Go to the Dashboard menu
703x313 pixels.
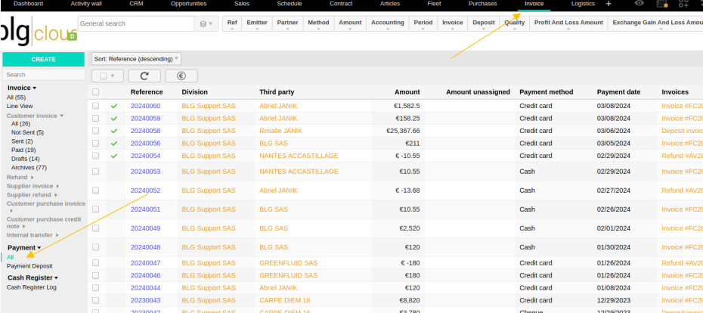coord(28,4)
